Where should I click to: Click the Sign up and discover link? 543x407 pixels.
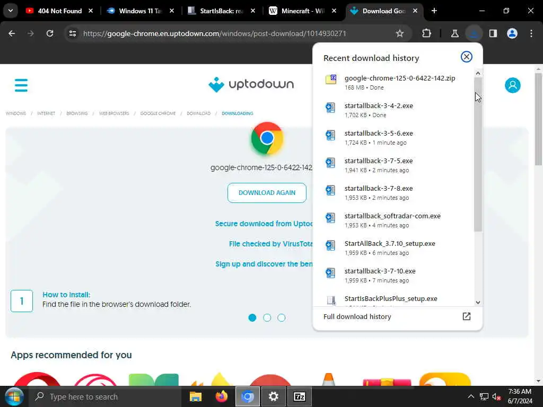(264, 264)
